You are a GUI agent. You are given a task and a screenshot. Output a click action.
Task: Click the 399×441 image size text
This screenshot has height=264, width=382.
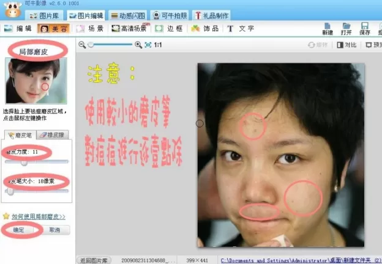click(197, 260)
